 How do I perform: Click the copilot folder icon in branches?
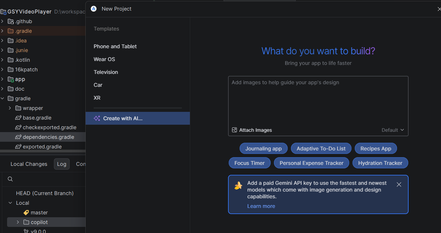tap(26, 222)
